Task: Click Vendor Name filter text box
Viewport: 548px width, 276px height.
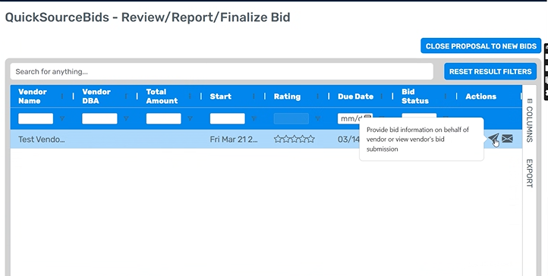Action: (x=36, y=118)
